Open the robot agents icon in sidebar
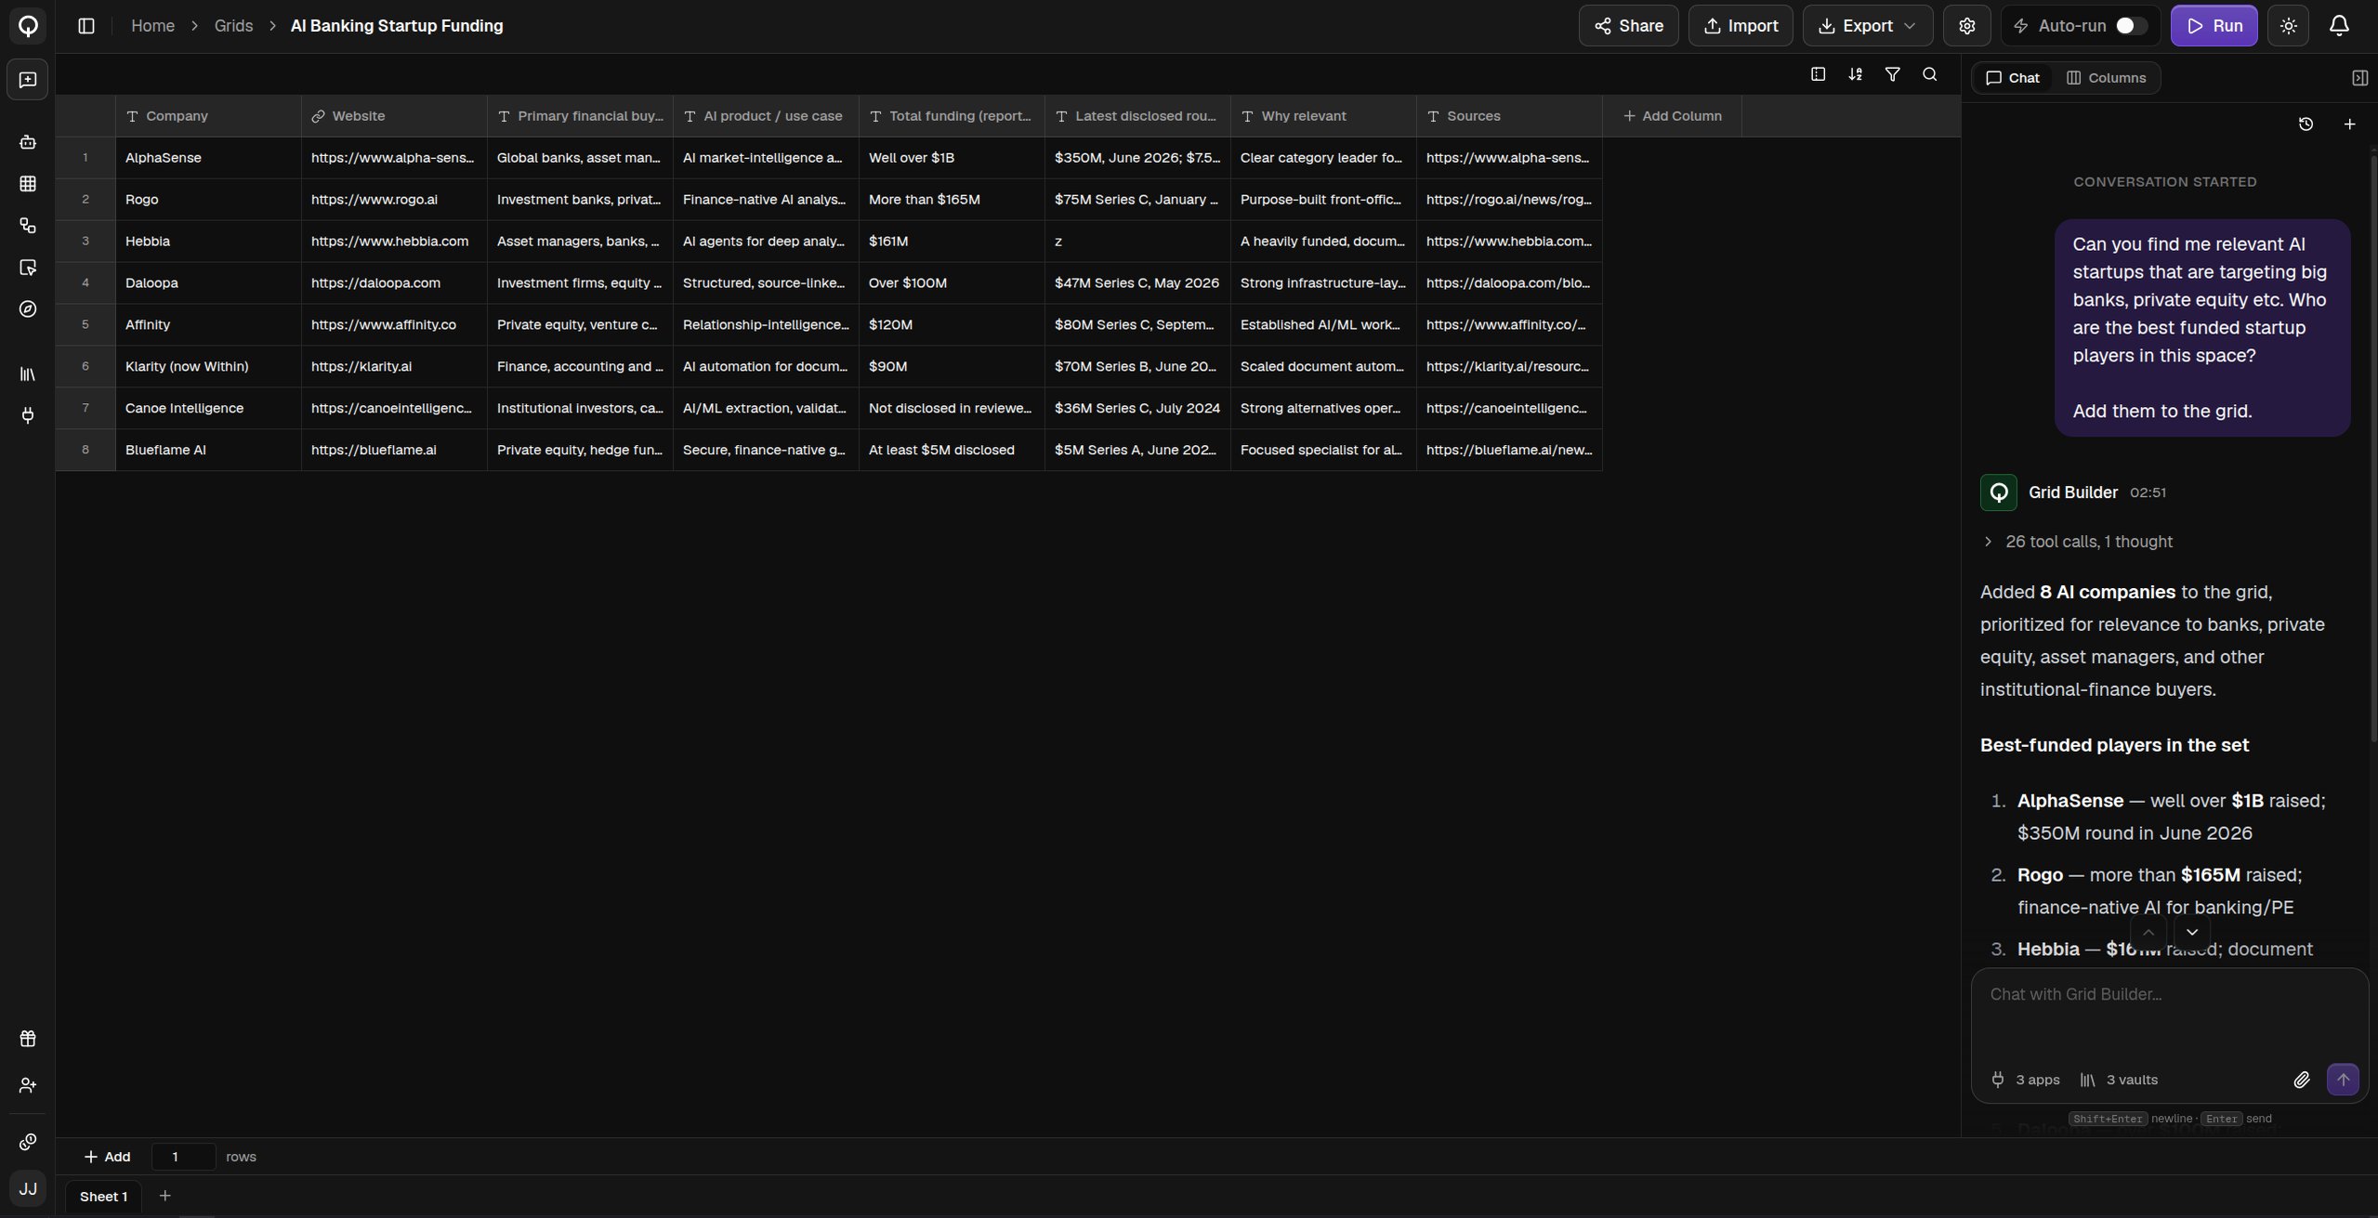2378x1218 pixels. [x=28, y=142]
